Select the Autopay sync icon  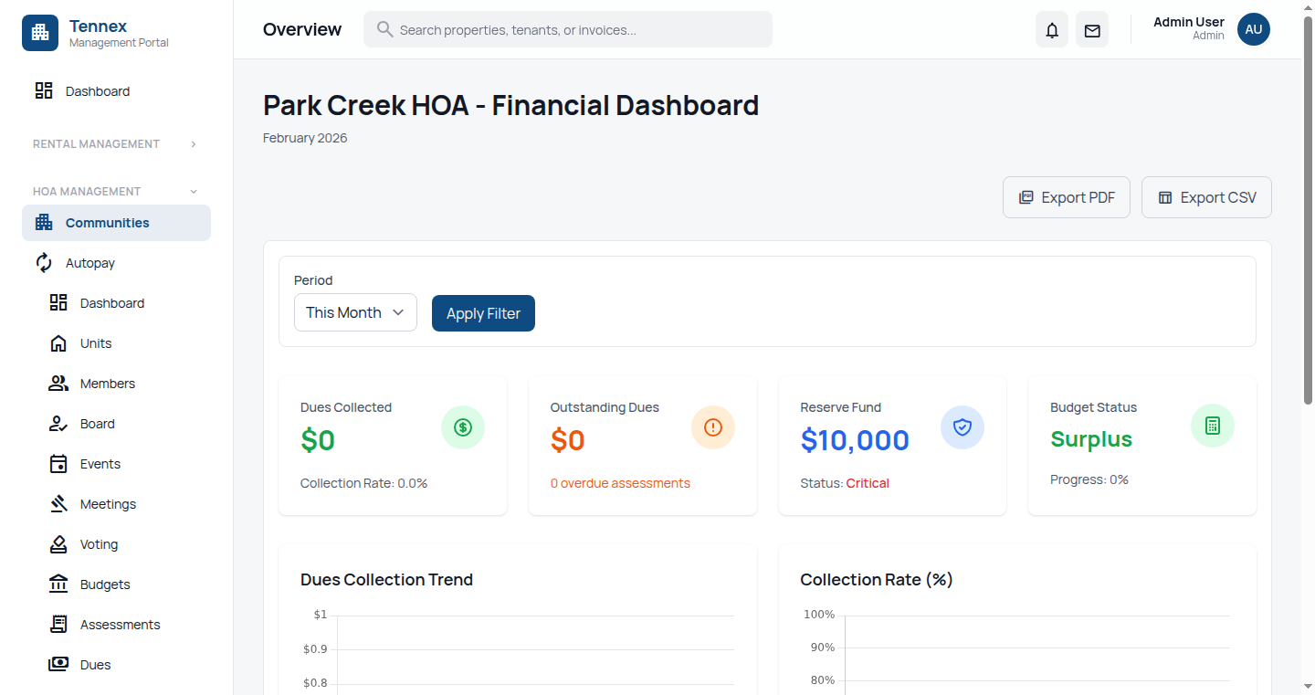coord(43,262)
